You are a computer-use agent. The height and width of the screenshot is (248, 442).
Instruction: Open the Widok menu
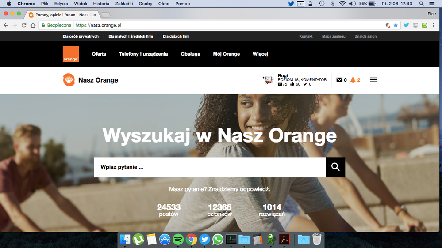coord(81,4)
